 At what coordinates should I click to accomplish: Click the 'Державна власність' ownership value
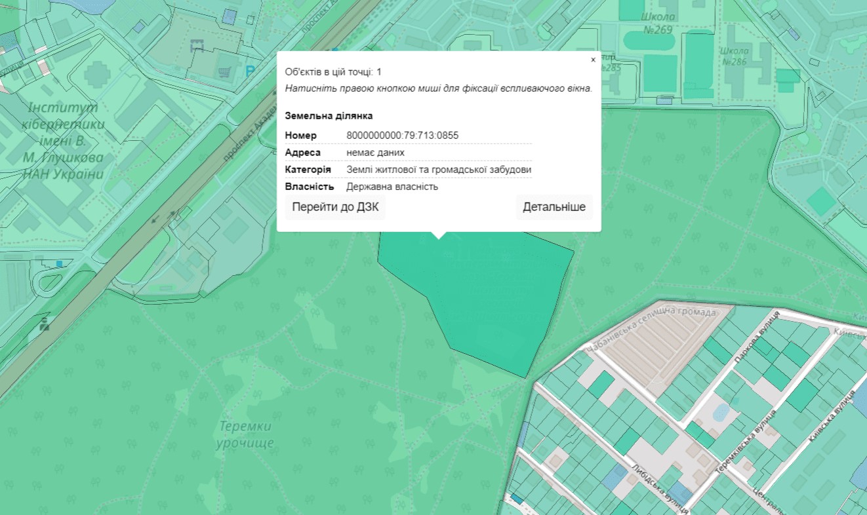point(392,187)
